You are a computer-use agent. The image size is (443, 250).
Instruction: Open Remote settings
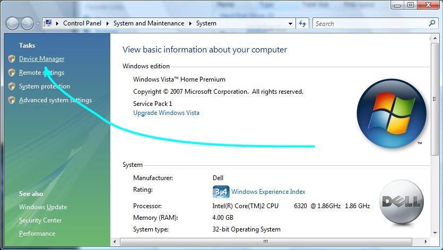coord(41,73)
